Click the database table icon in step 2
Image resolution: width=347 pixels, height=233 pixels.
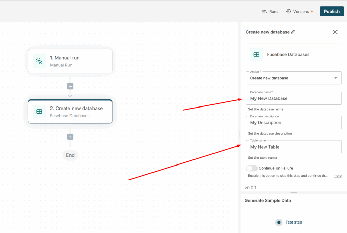tap(39, 112)
